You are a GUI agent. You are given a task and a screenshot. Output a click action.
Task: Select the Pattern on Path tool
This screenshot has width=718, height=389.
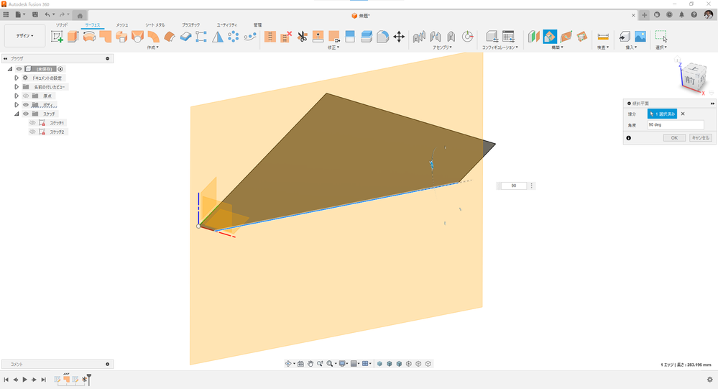pyautogui.click(x=250, y=37)
